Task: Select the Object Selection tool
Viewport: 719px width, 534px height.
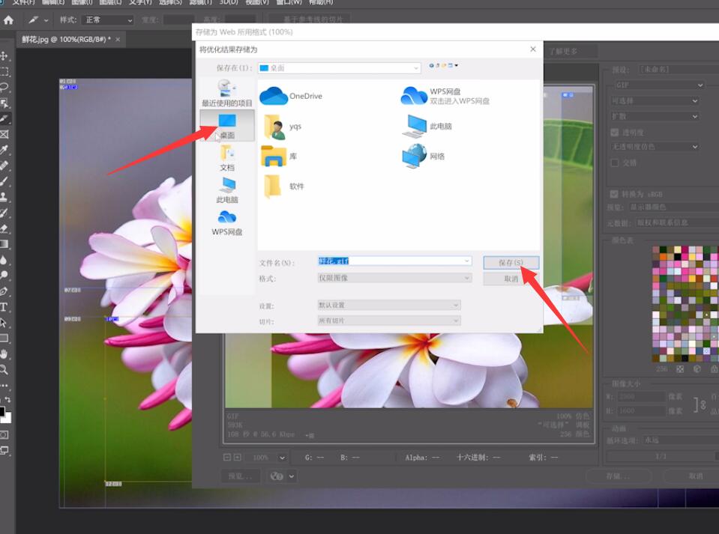Action: (4, 103)
